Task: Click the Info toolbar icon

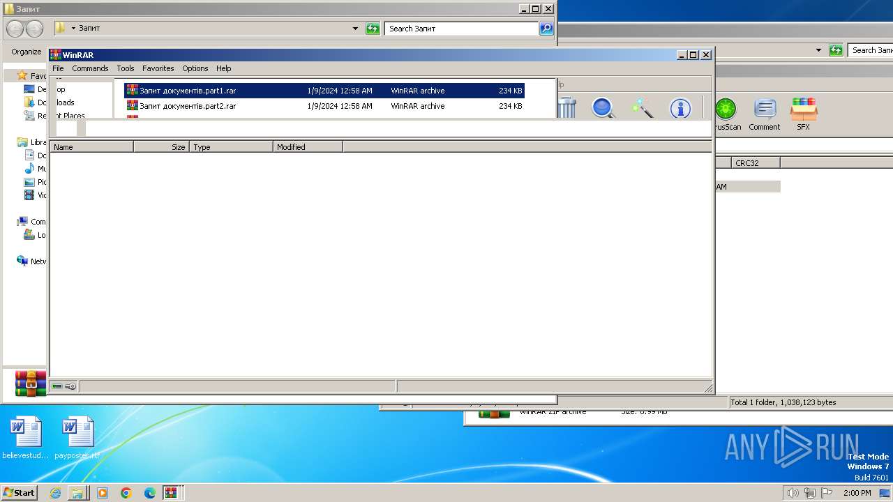Action: click(680, 108)
